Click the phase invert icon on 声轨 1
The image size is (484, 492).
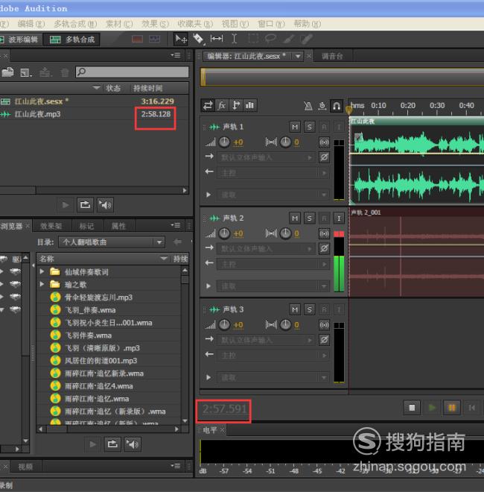324,157
